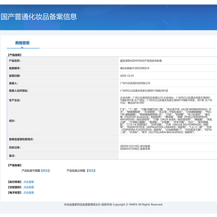
Task: Click the 产品名称 row label
Action: point(15,61)
